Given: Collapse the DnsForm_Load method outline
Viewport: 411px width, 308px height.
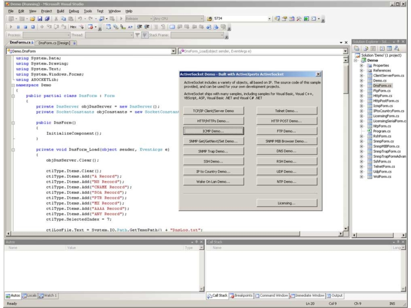Looking at the screenshot, I should tap(13, 150).
